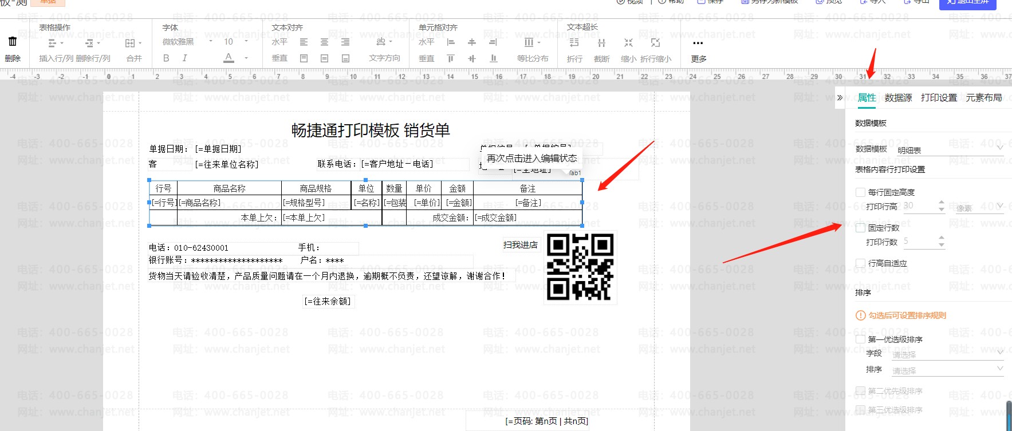The height and width of the screenshot is (431, 1012).
Task: Click the 退出全屏 button
Action: tap(967, 3)
